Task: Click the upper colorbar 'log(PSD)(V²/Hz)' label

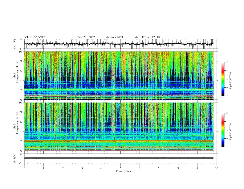Action: [231, 81]
